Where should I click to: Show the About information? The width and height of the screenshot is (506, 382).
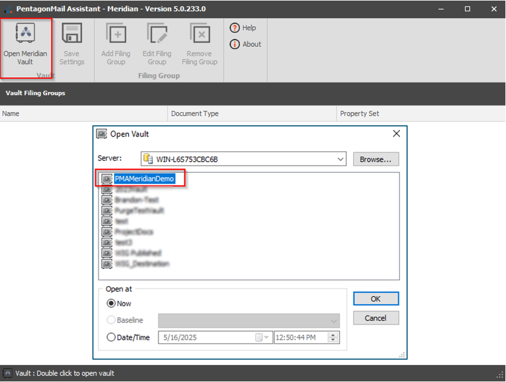click(246, 44)
